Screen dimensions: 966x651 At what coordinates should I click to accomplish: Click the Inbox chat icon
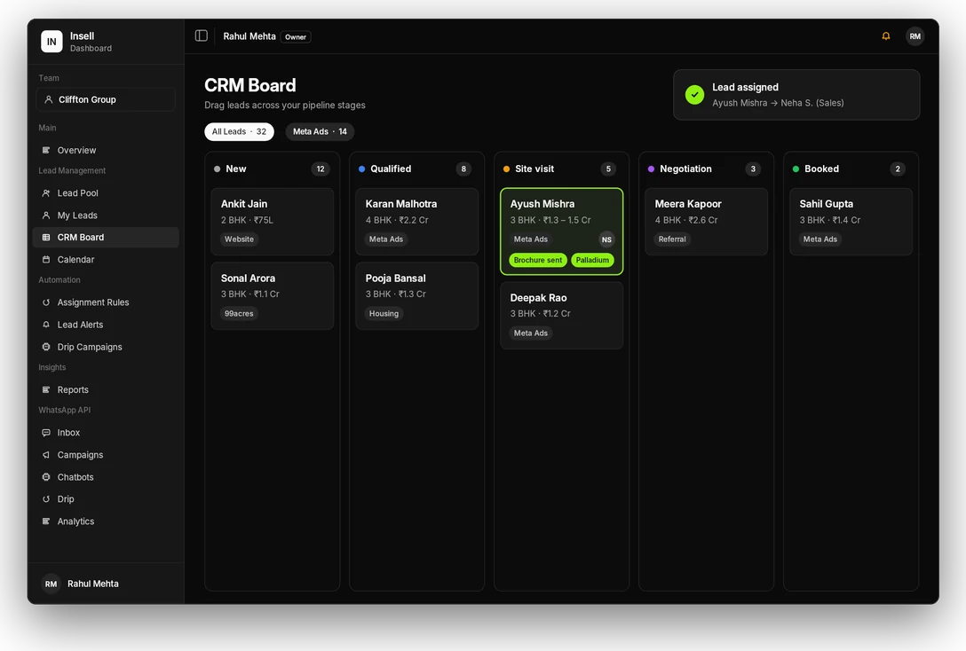[45, 433]
